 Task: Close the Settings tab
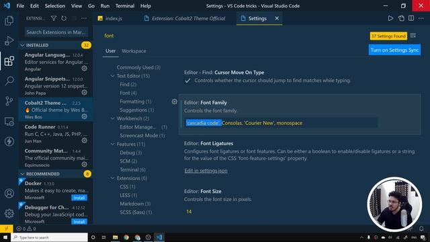[x=277, y=18]
